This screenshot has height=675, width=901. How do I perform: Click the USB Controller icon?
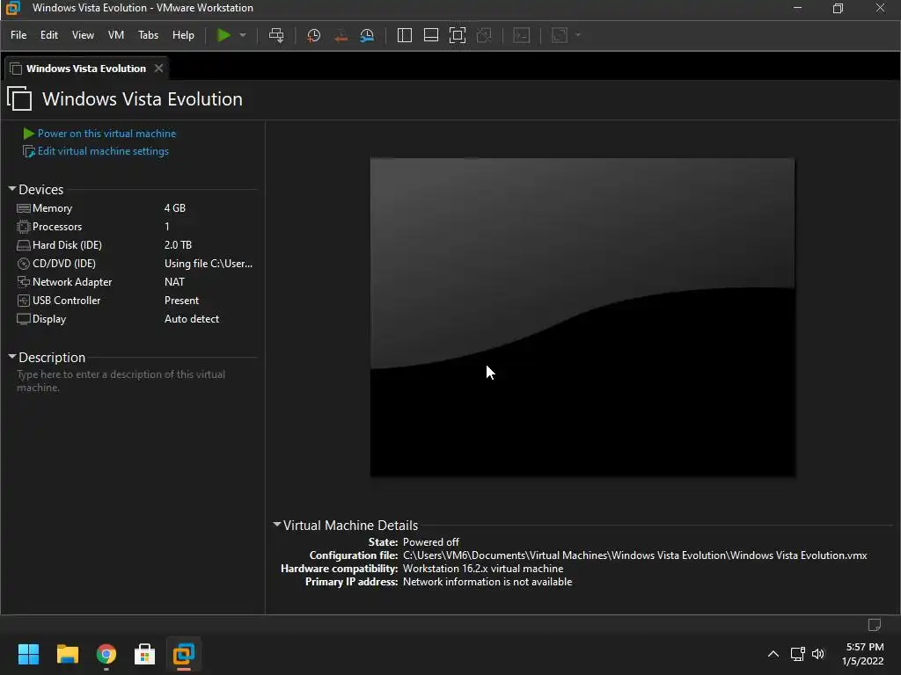pyautogui.click(x=24, y=301)
